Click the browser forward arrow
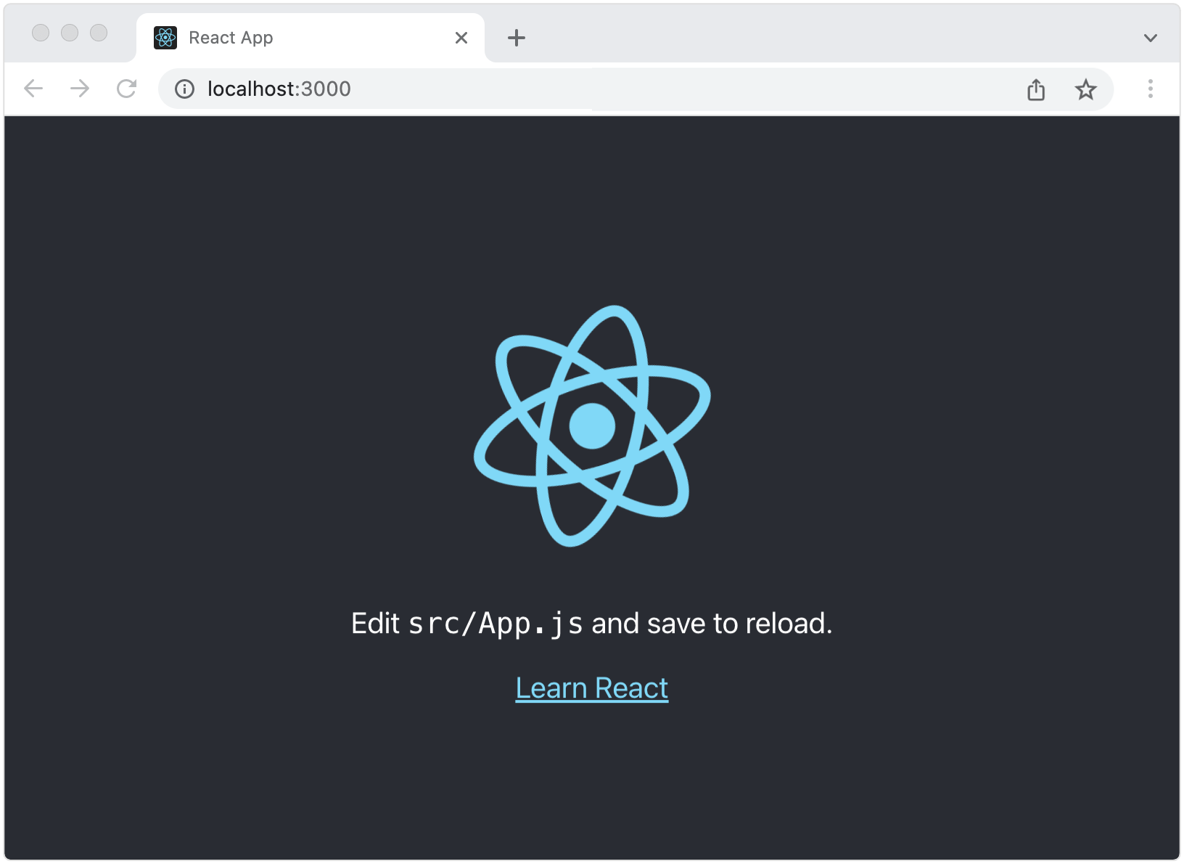The width and height of the screenshot is (1184, 864). 80,89
